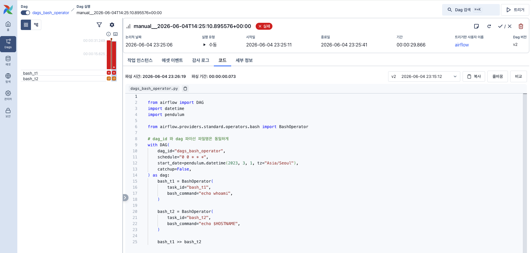
Task: Click the Compare versions button
Action: pos(519,76)
